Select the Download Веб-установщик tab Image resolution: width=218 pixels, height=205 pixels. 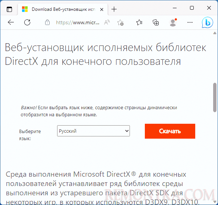(x=63, y=9)
